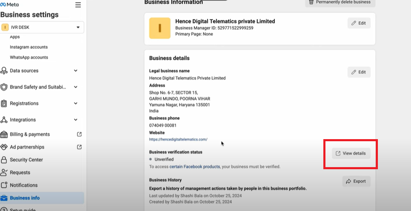Click the Business info briefcase icon

pyautogui.click(x=4, y=198)
